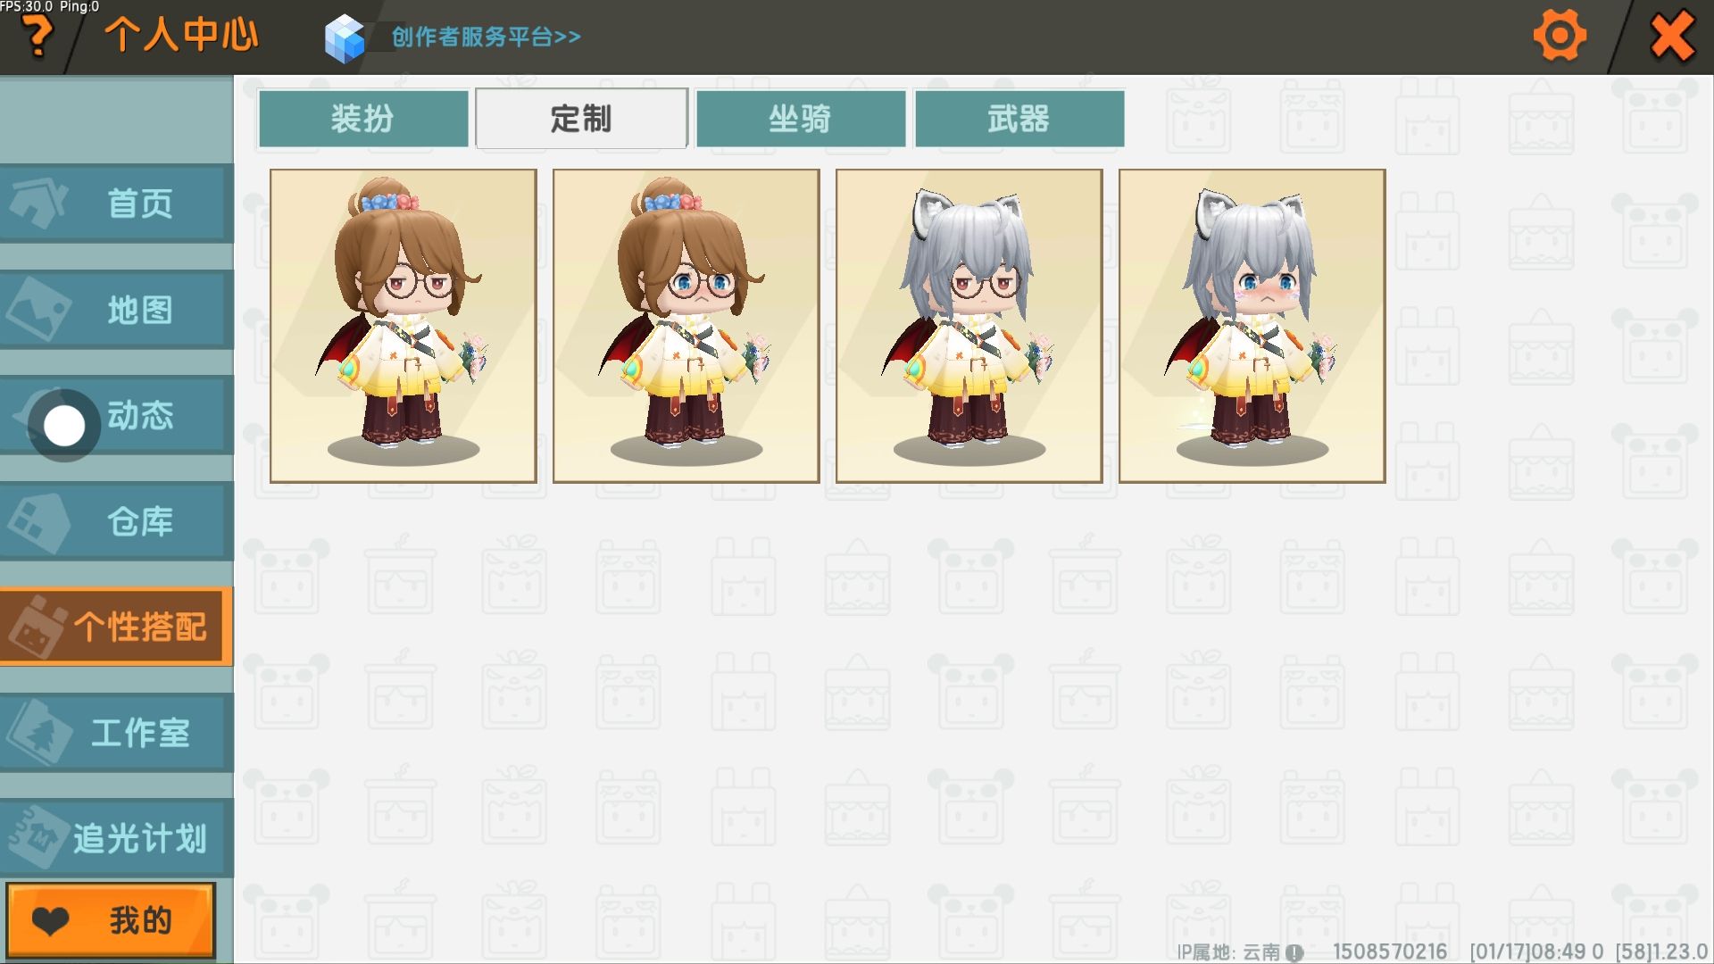Close the personal center with the X
1714x964 pixels.
click(x=1672, y=37)
